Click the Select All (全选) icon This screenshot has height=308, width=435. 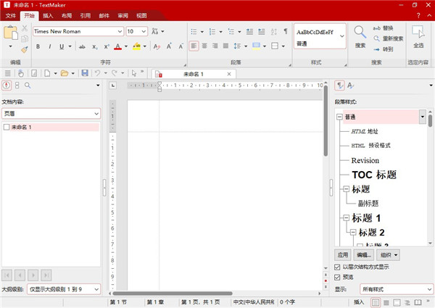click(x=418, y=33)
